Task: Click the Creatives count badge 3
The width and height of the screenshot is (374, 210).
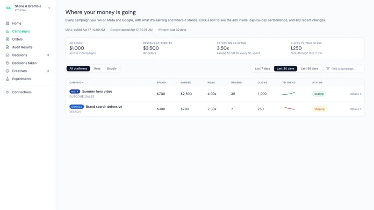Action: [x=48, y=71]
